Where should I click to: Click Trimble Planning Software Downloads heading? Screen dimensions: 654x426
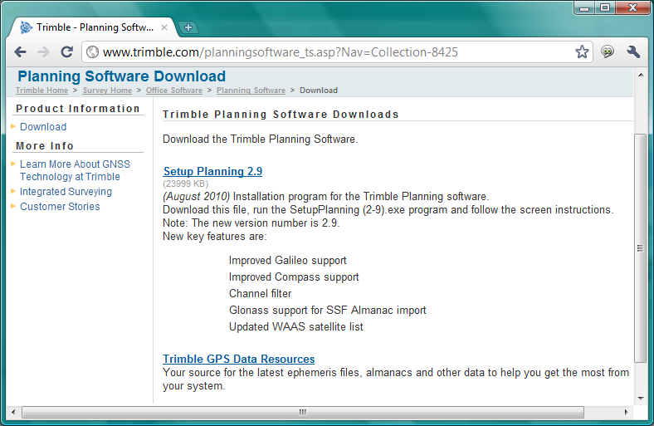click(x=281, y=115)
